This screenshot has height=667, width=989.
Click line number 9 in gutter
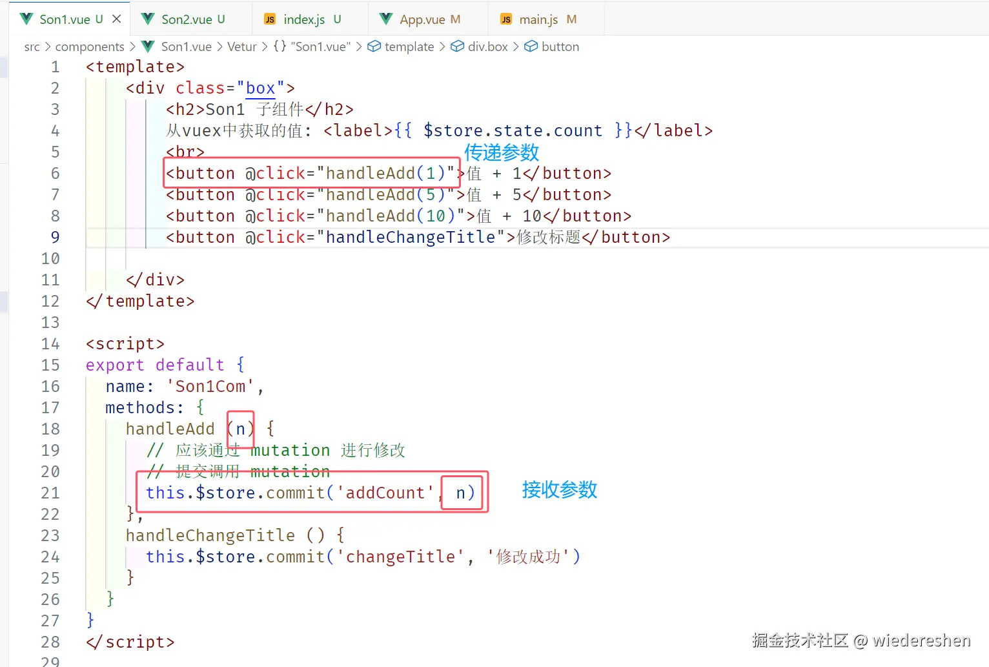pyautogui.click(x=55, y=238)
